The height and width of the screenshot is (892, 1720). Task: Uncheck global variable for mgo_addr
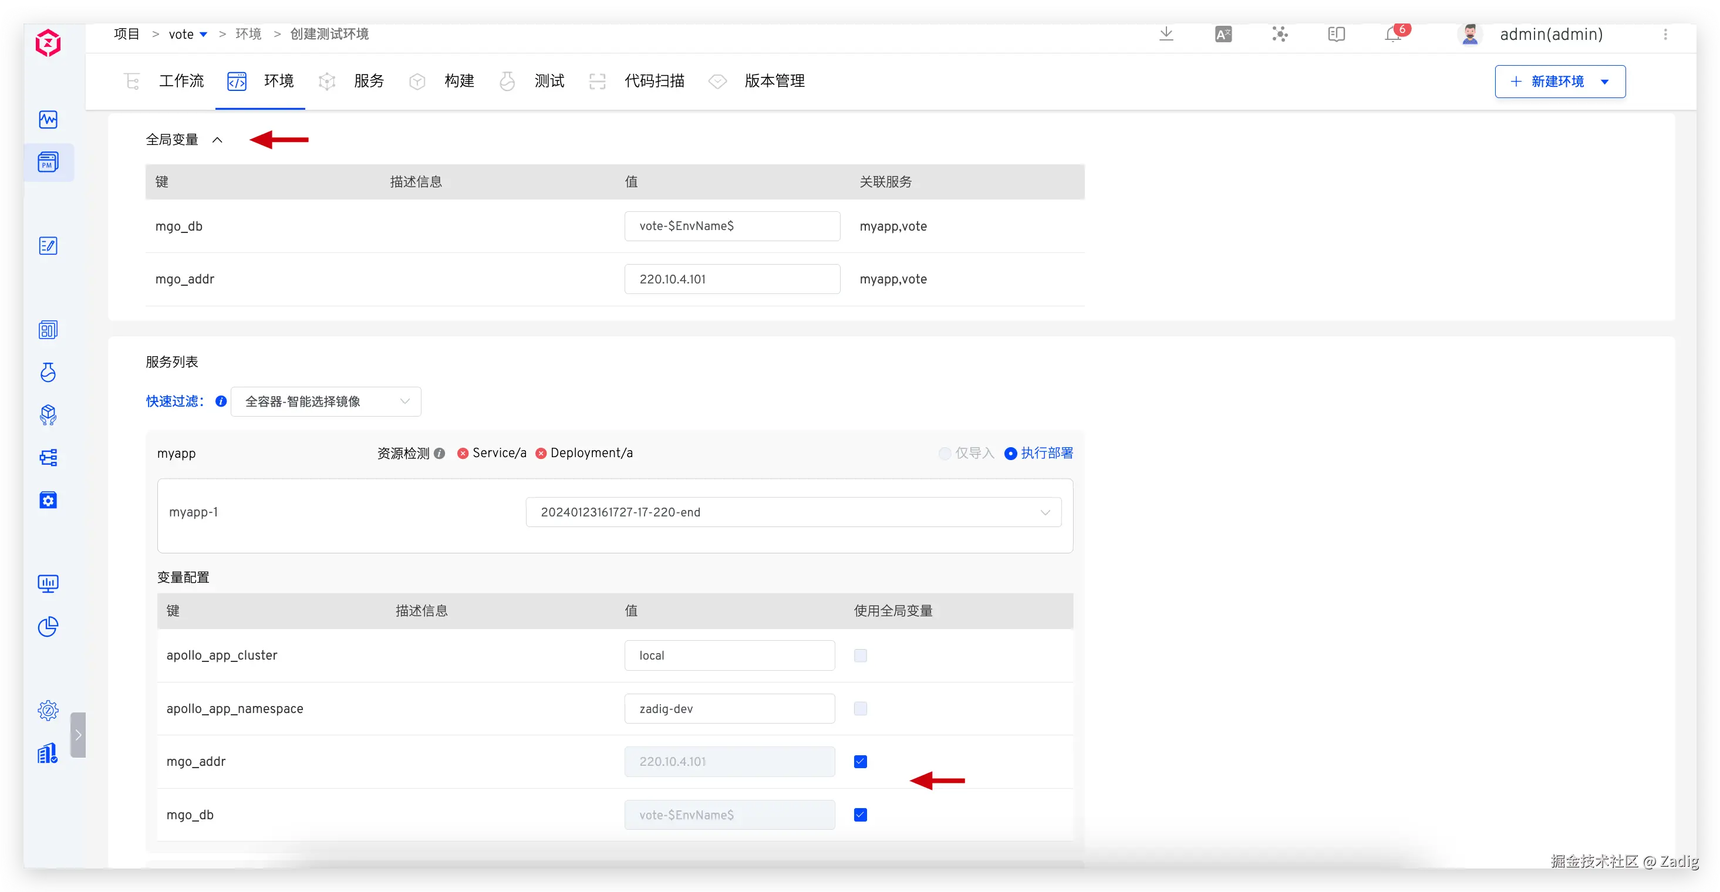(860, 761)
